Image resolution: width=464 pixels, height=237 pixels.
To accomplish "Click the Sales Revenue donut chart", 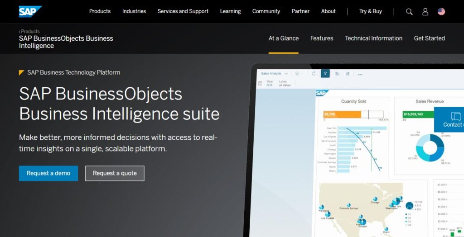I will point(430,147).
